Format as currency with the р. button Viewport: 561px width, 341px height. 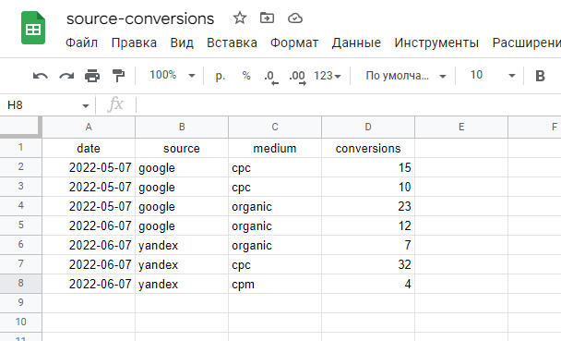[x=220, y=76]
